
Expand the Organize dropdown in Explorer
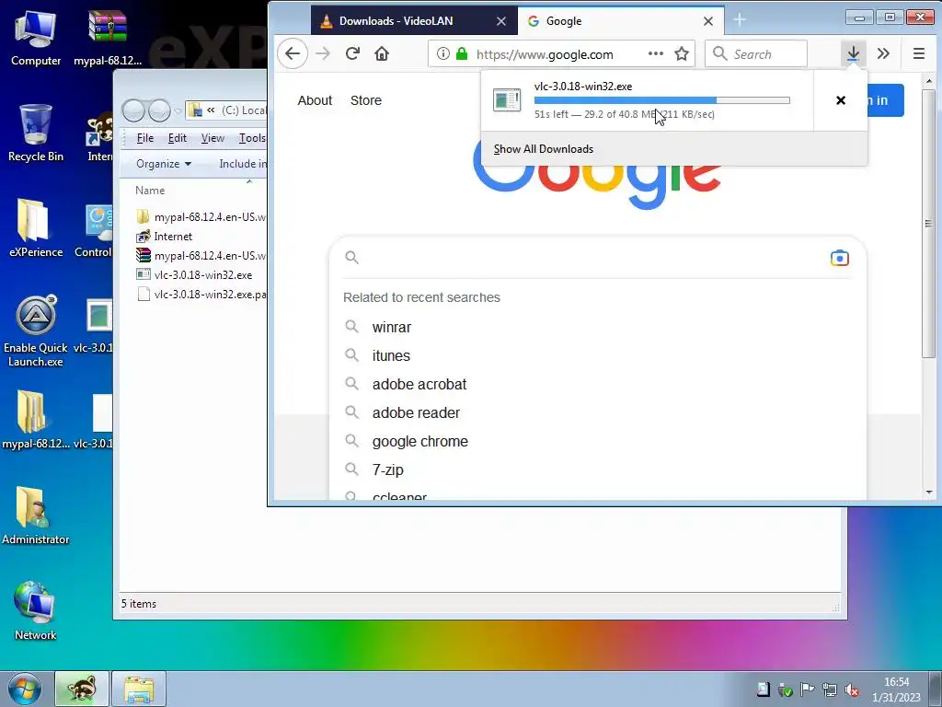coord(164,164)
